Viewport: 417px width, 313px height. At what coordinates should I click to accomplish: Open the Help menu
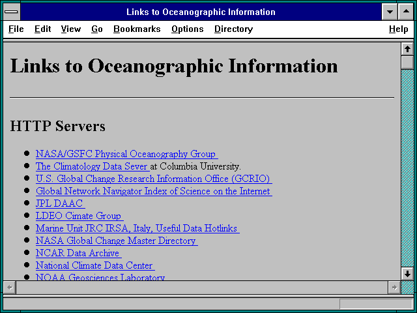click(x=398, y=29)
